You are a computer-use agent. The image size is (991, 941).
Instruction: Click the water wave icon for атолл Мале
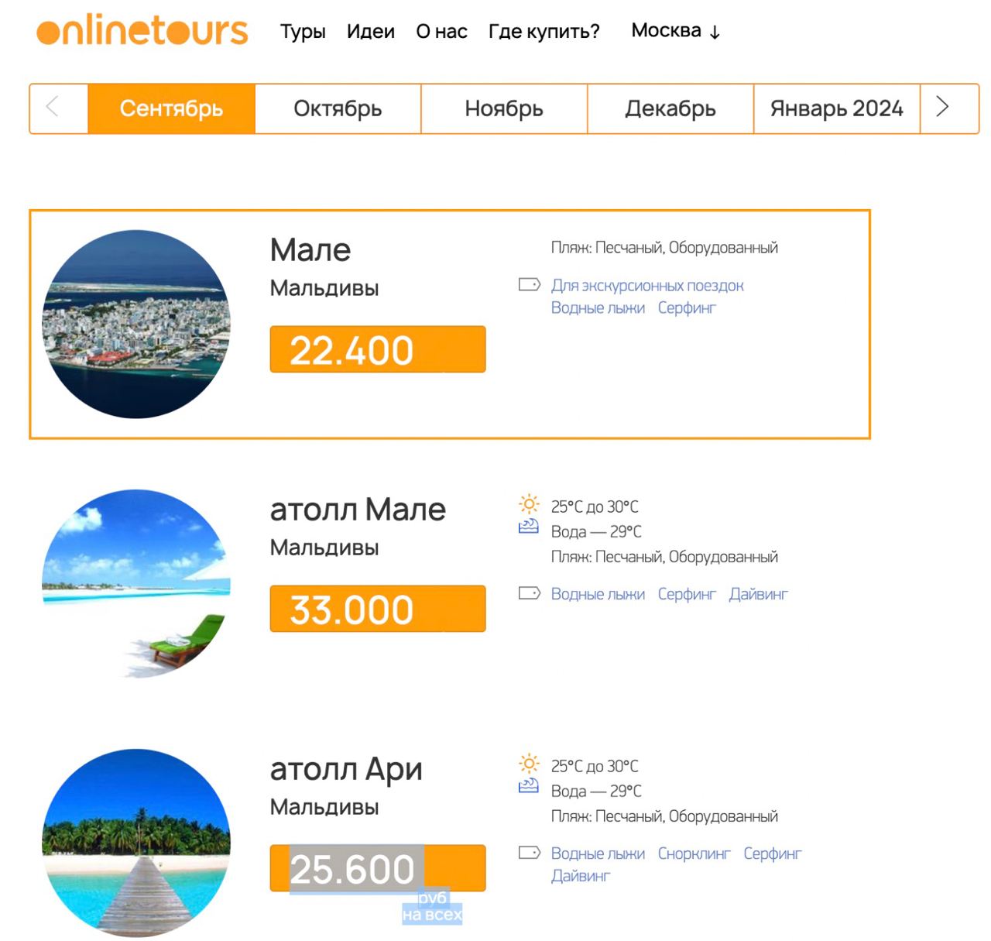tap(529, 527)
